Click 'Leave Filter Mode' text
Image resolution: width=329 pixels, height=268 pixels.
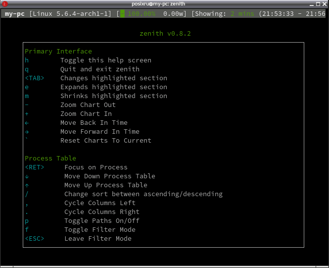coord(98,239)
